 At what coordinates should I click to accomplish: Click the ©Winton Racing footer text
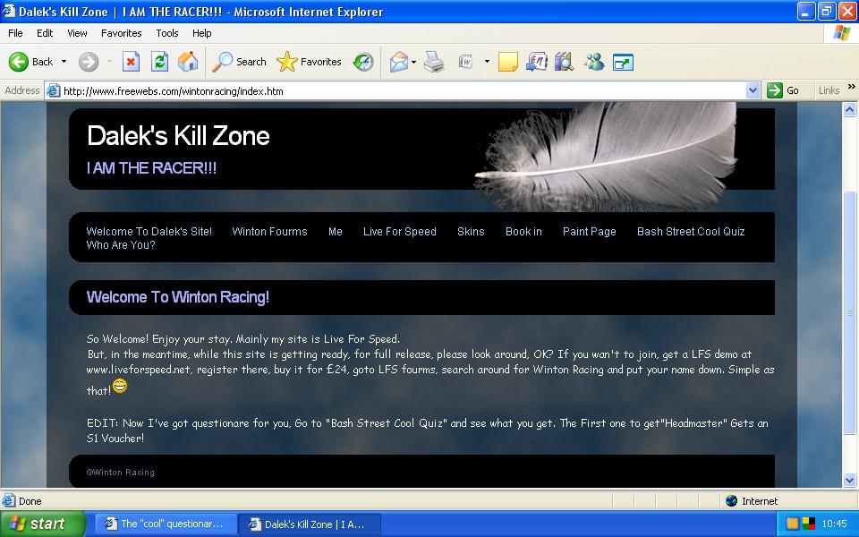coord(121,473)
